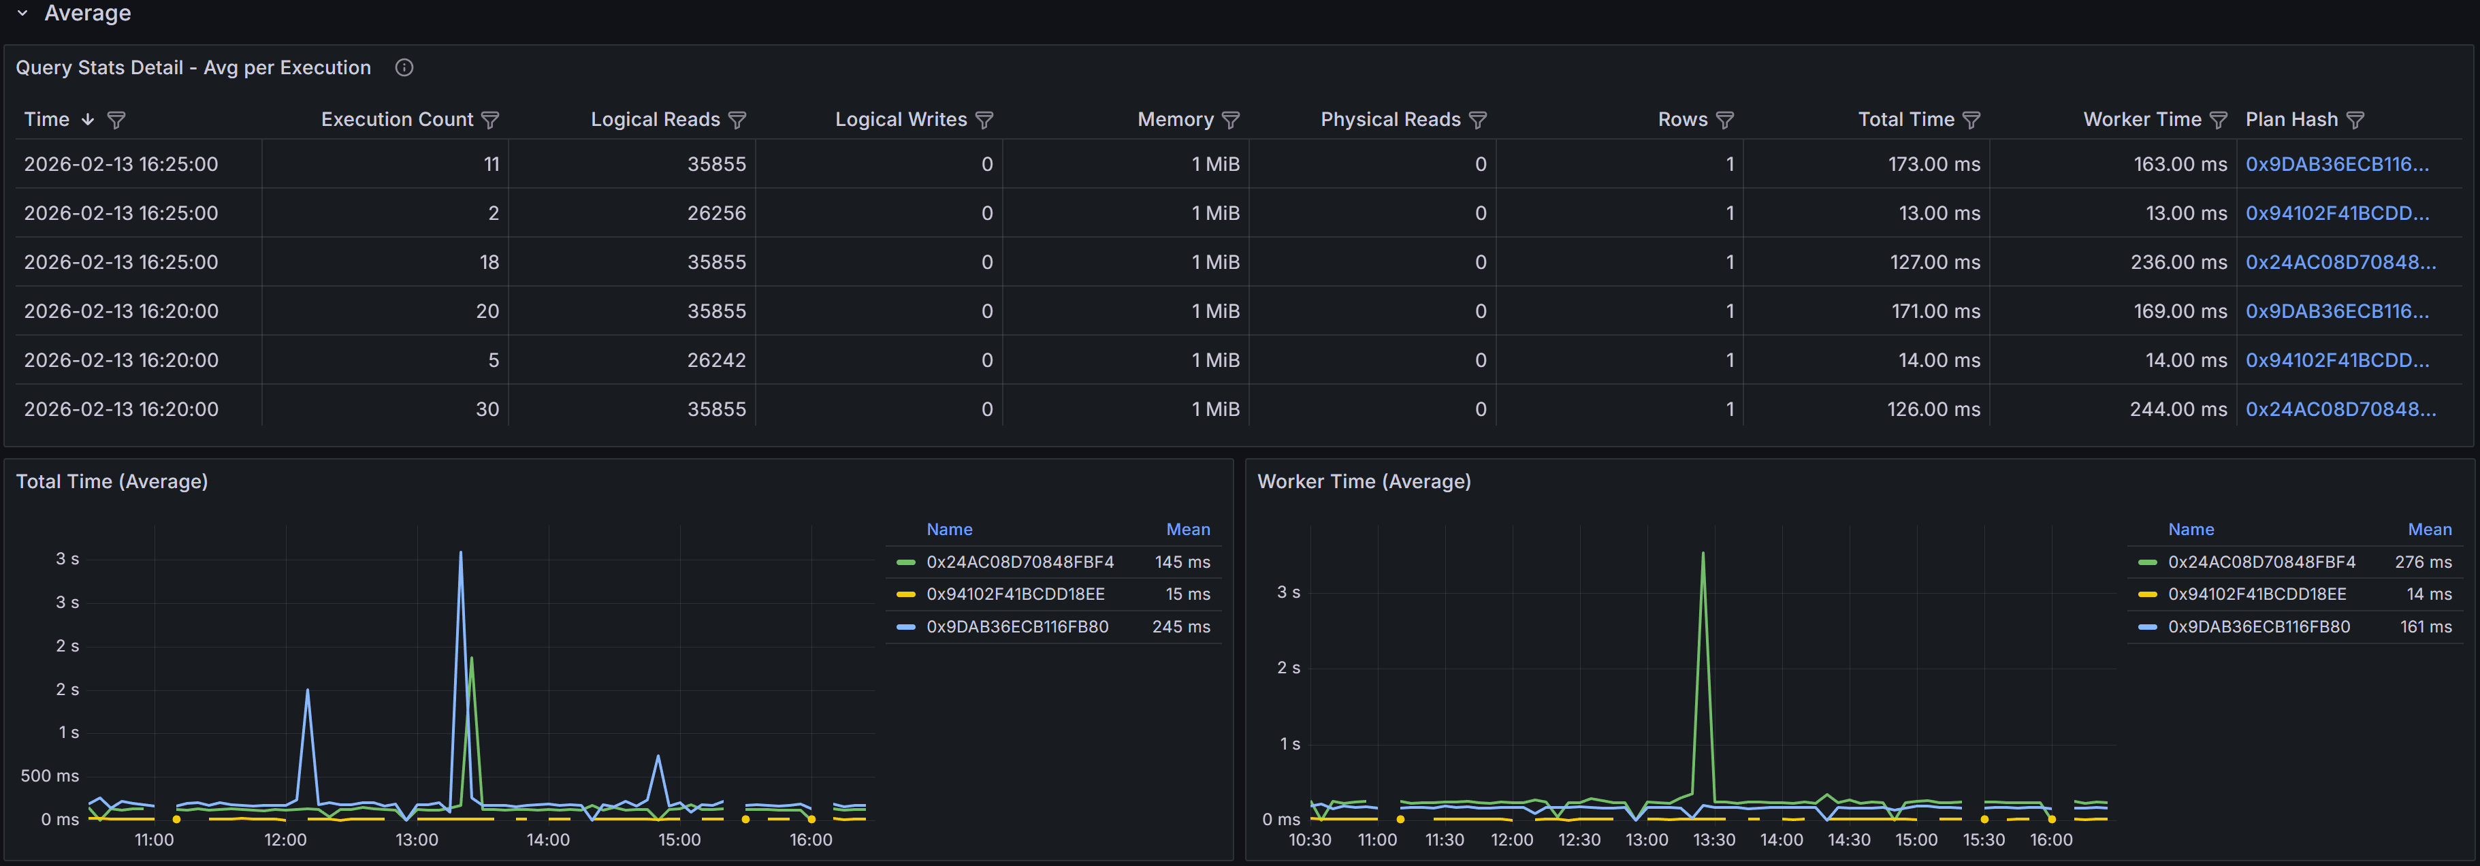Open the Time column filter icon
Screen dimensions: 2480x866
click(116, 119)
